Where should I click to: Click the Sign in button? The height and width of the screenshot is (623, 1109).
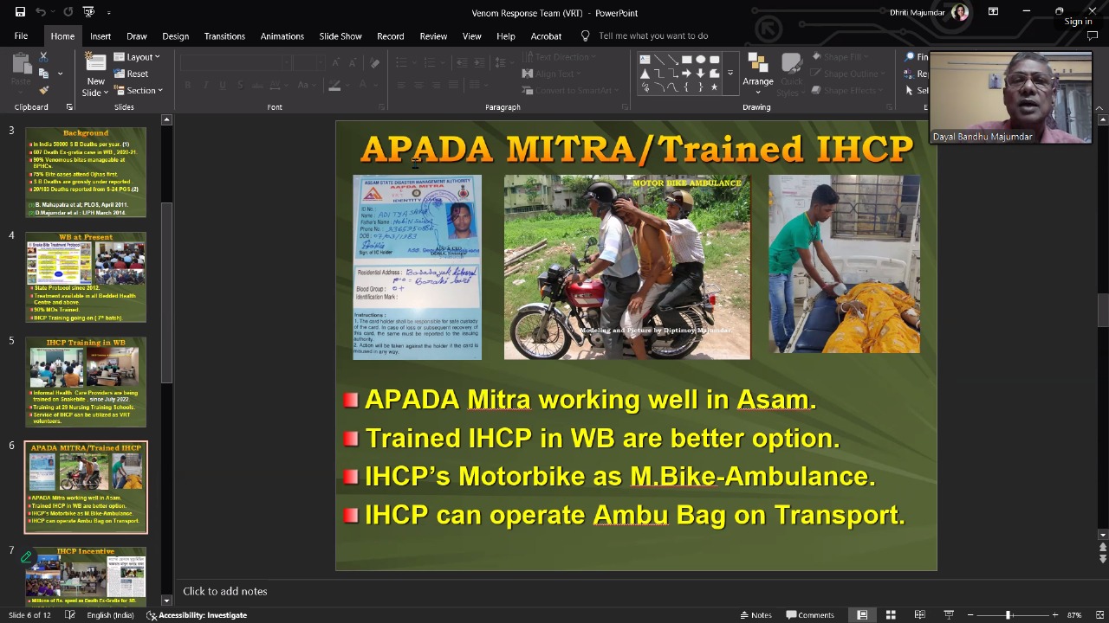[x=1078, y=22]
